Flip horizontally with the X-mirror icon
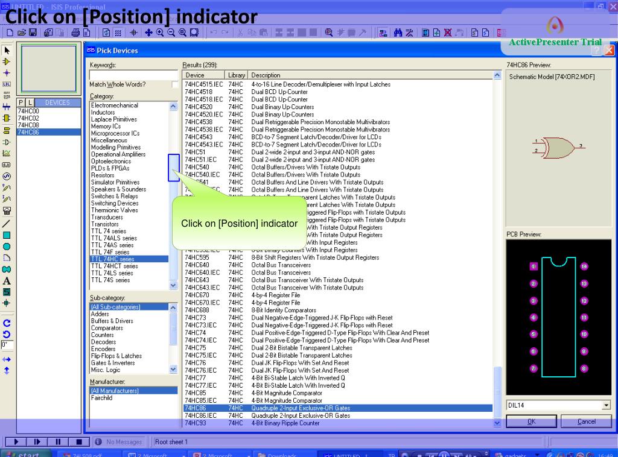Image resolution: width=618 pixels, height=457 pixels. tap(7, 359)
